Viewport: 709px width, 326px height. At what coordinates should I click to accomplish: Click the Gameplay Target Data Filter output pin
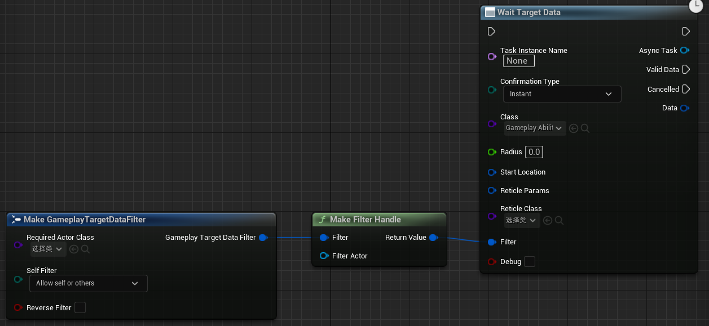click(263, 238)
